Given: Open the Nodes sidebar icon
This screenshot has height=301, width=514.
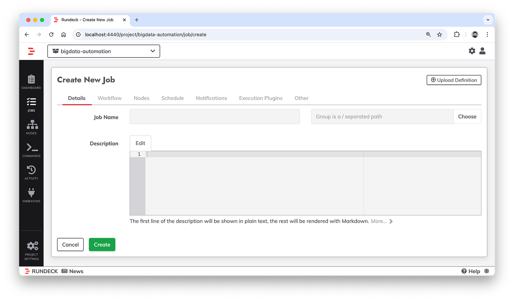Looking at the screenshot, I should click(31, 127).
